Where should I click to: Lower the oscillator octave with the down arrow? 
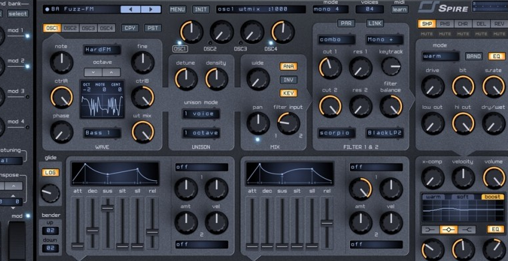[93, 72]
